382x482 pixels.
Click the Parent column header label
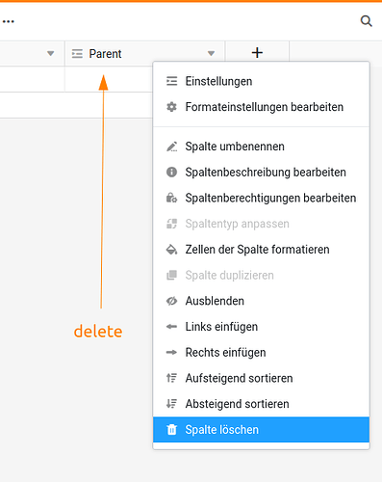(105, 54)
